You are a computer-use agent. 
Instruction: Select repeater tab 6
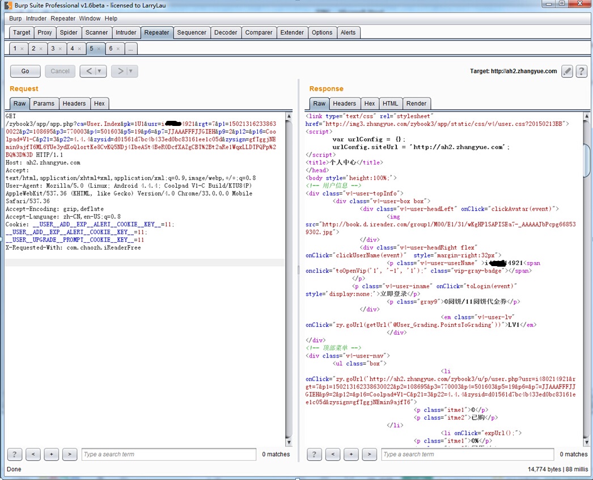click(111, 48)
